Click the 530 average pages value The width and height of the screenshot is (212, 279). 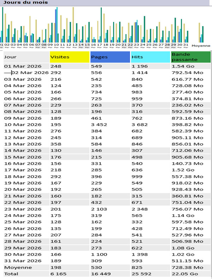tap(96, 268)
